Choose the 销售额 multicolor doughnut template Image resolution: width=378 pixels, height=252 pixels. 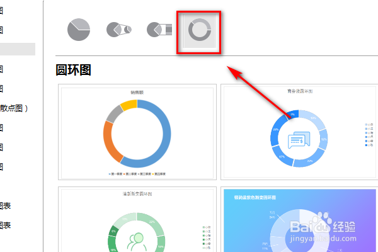[x=137, y=132]
